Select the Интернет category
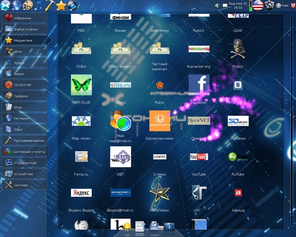This screenshot has width=296, height=237. (25, 118)
